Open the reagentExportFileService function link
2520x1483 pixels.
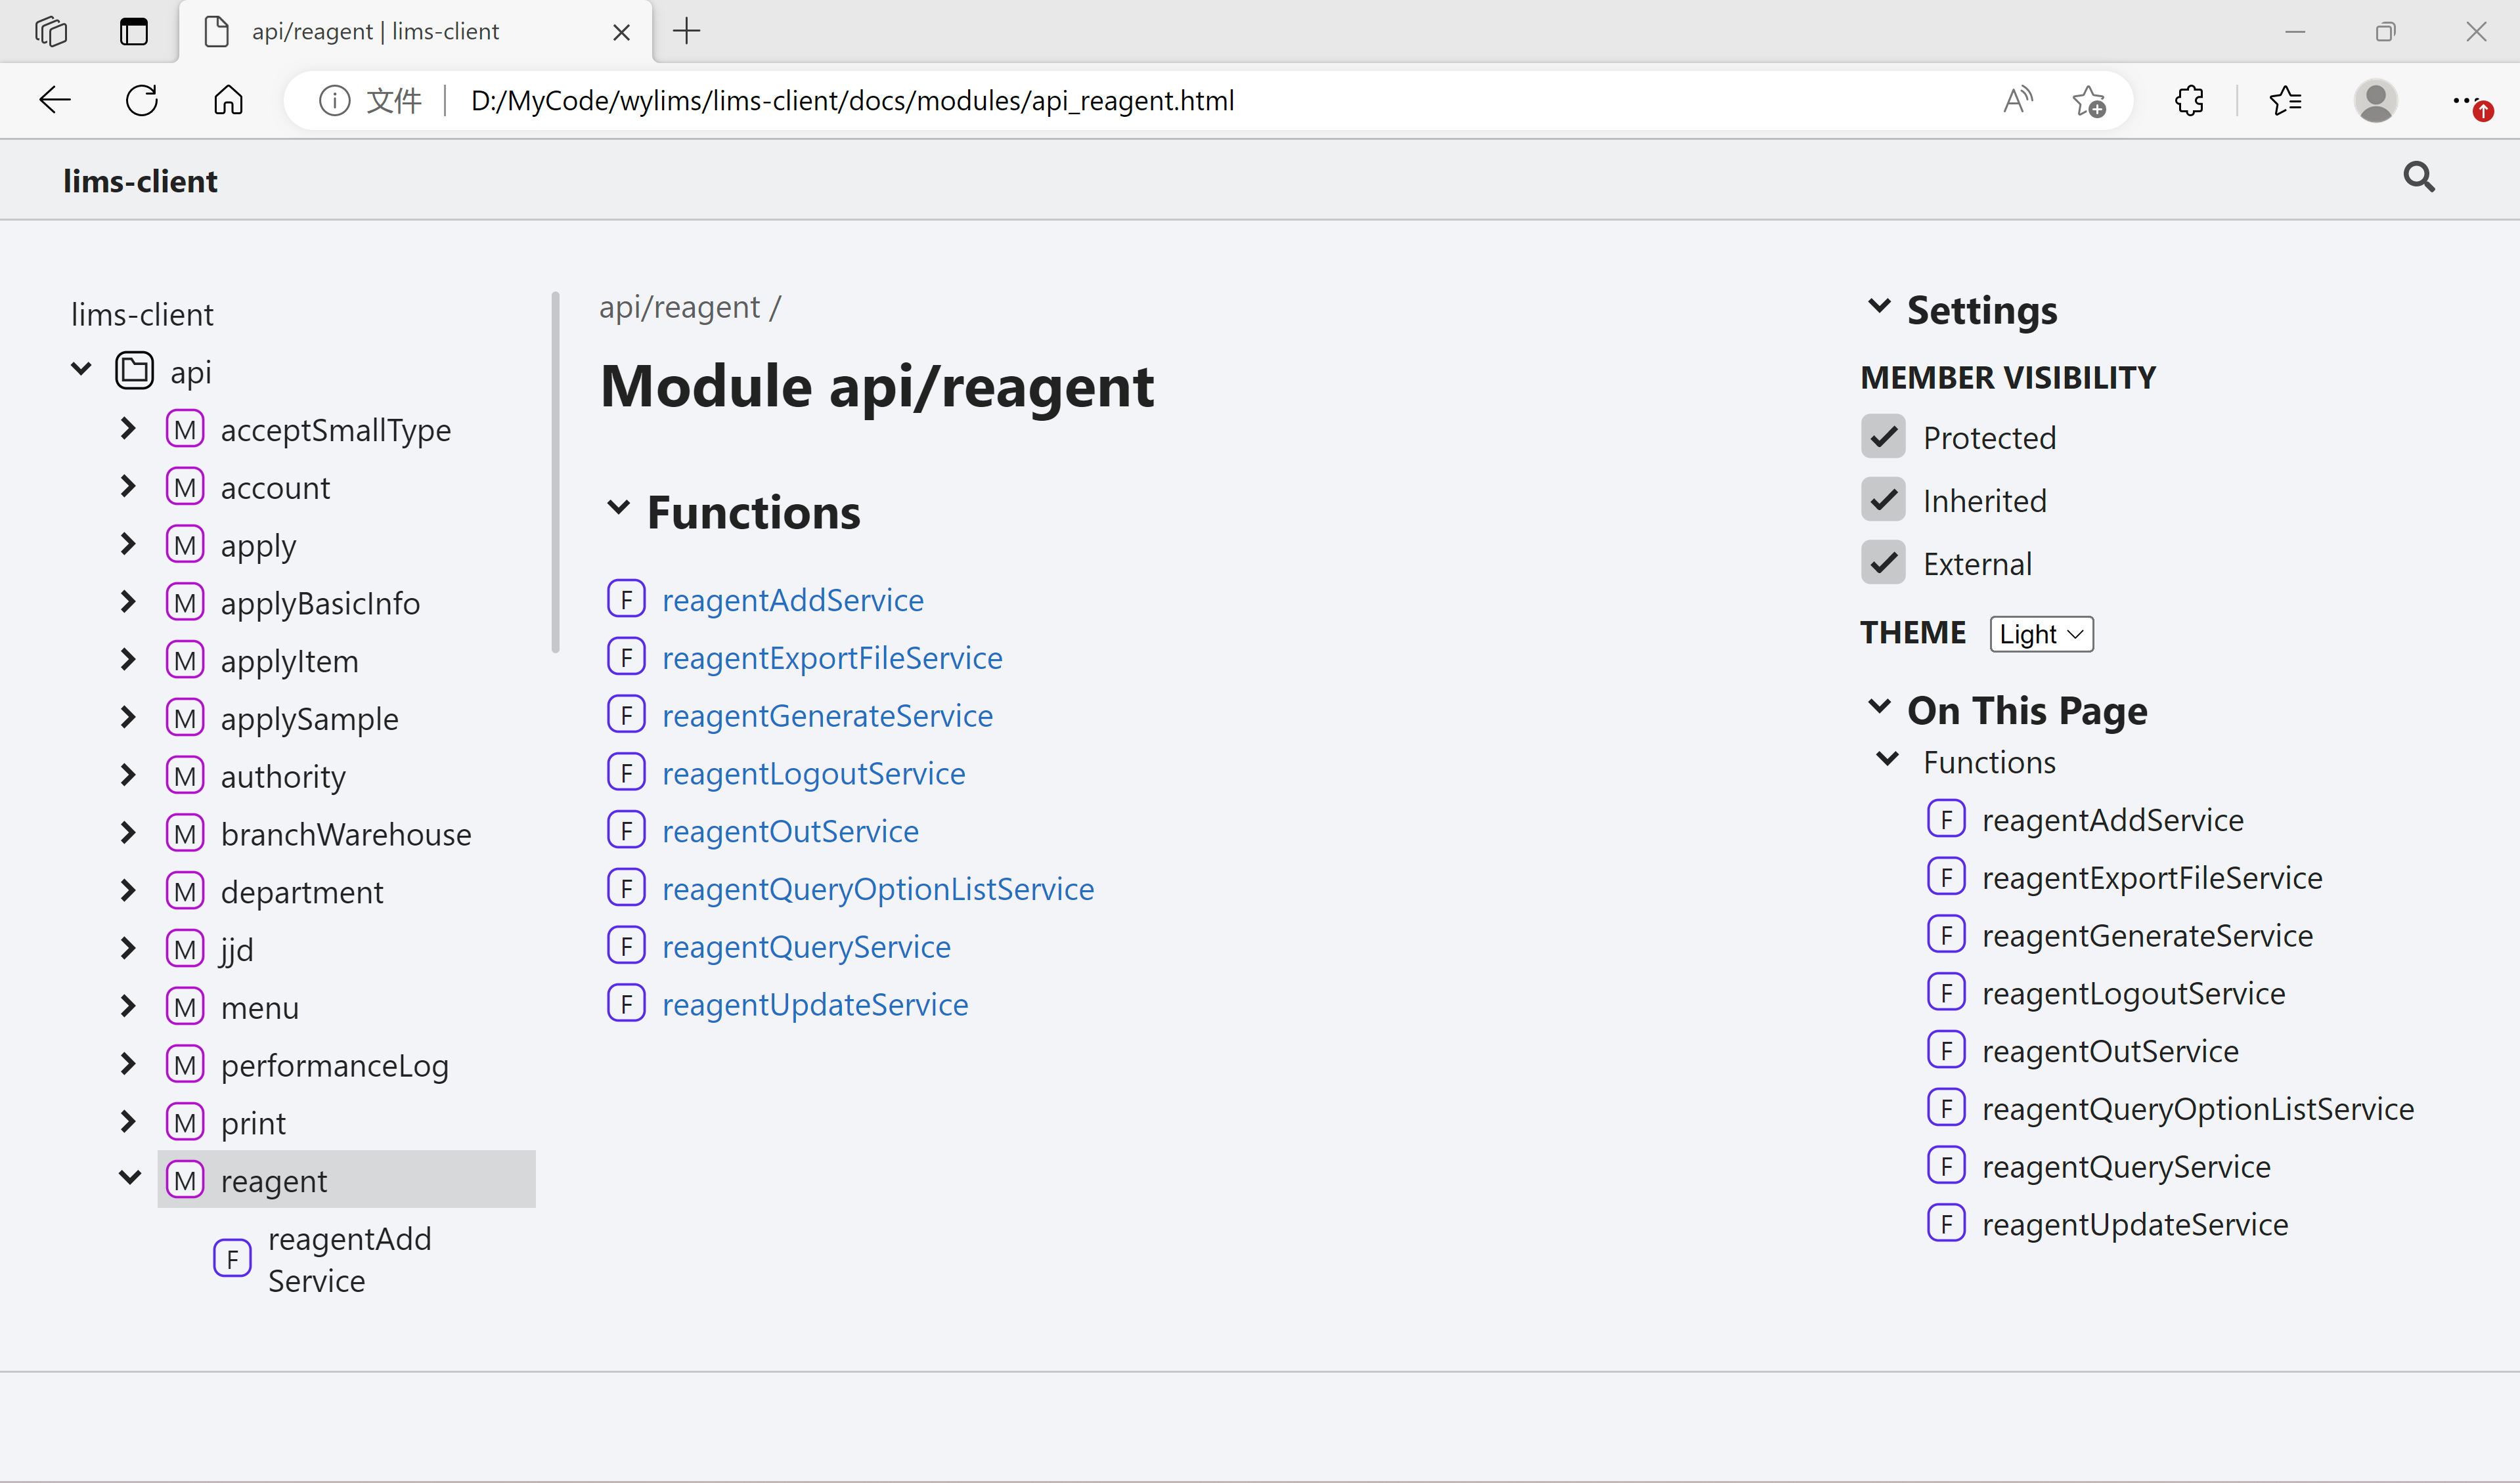tap(831, 658)
